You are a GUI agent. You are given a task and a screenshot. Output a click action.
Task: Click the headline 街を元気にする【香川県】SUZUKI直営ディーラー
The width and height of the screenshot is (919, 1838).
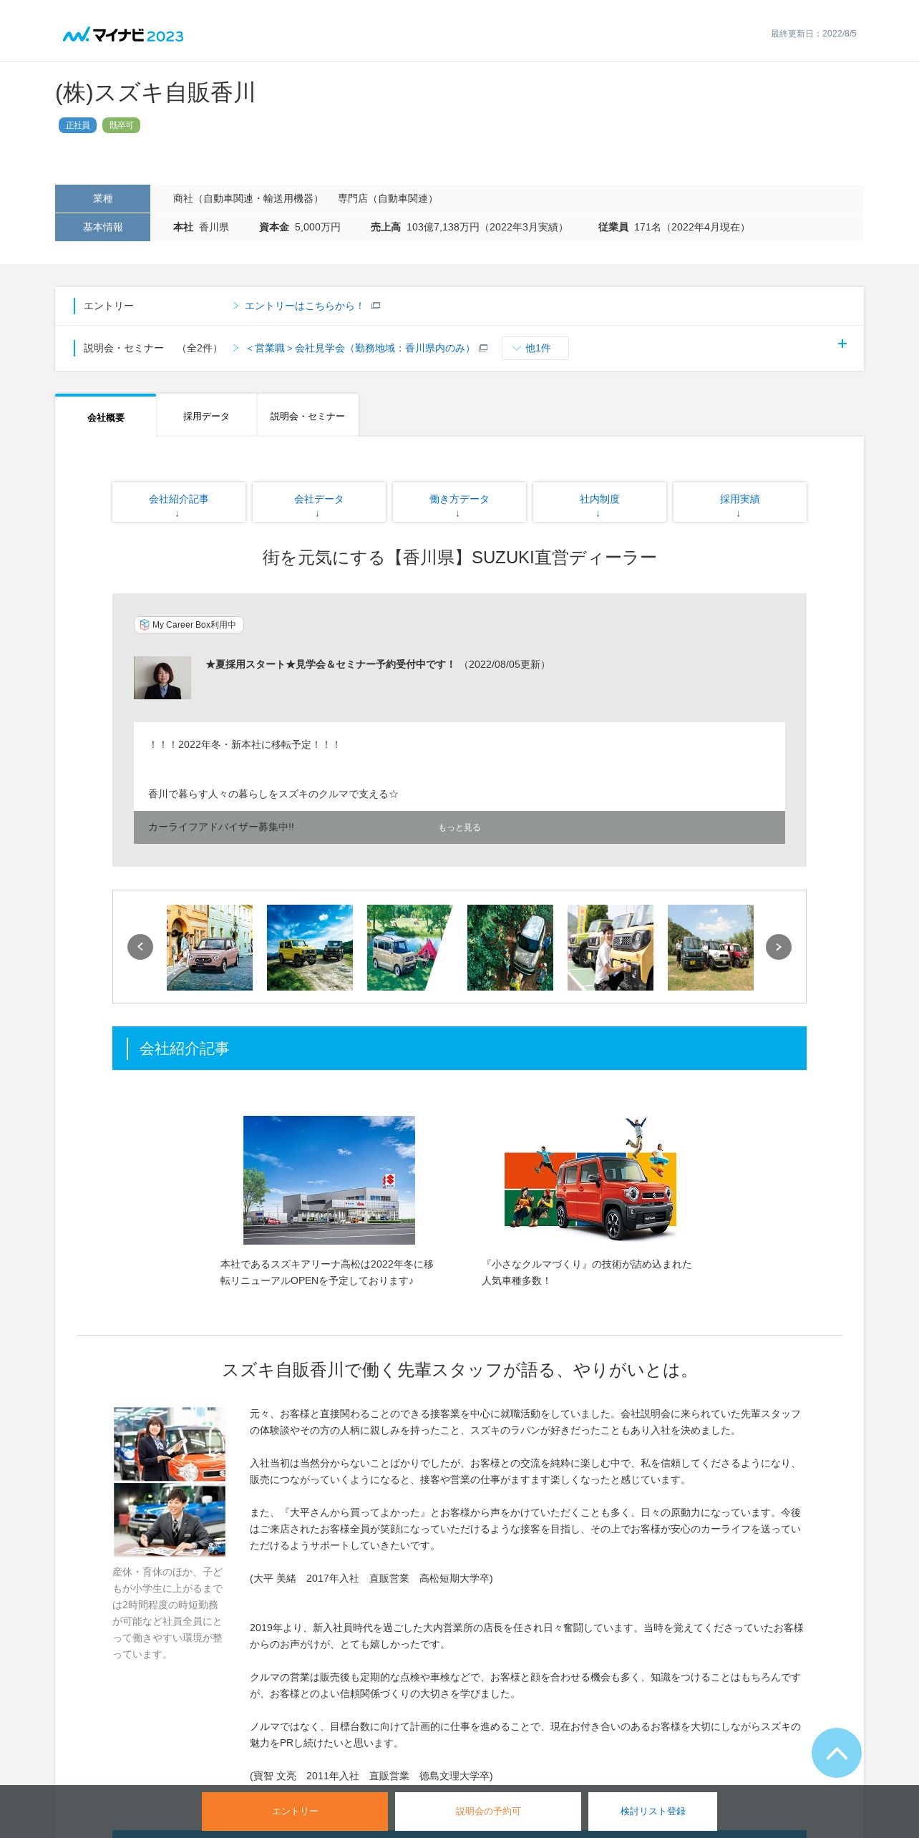pos(459,558)
